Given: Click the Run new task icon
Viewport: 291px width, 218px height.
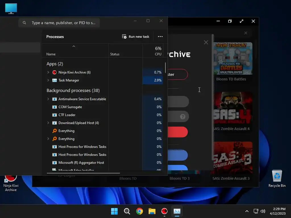Looking at the screenshot, I should (x=124, y=37).
